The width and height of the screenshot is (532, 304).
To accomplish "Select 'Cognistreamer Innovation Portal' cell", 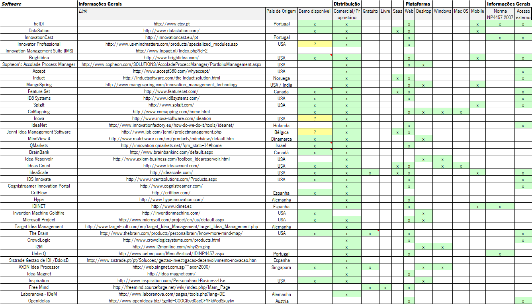I will (x=39, y=186).
